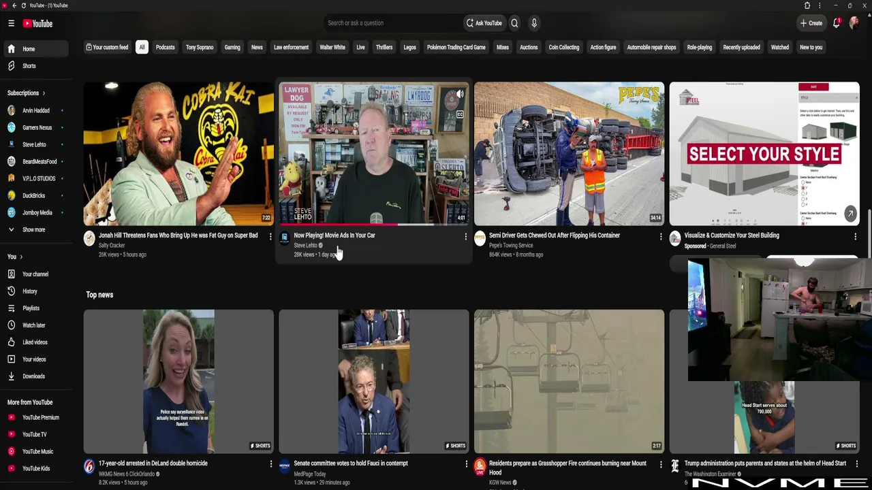This screenshot has width=872, height=490.
Task: Select the Podcasts filter chip
Action: [x=166, y=48]
